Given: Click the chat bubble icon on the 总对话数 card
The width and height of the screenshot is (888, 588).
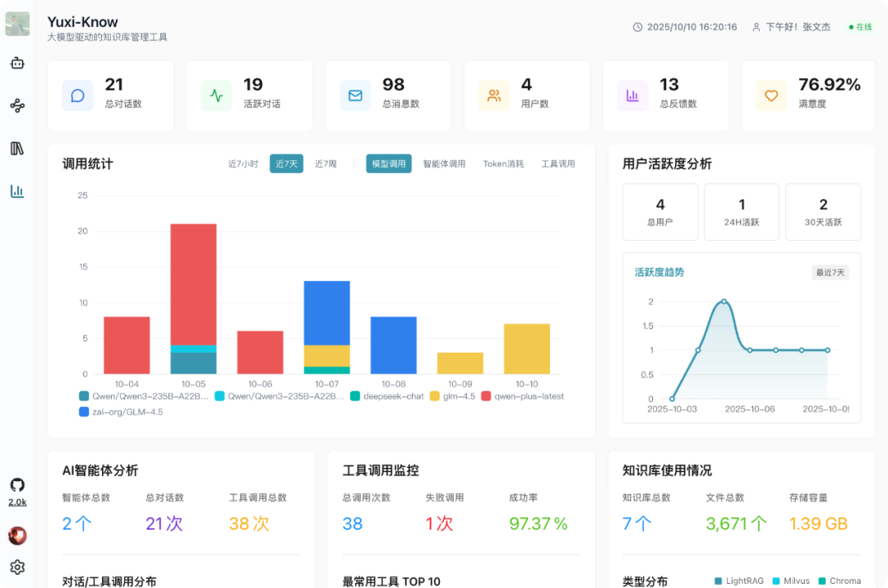Looking at the screenshot, I should coord(76,95).
